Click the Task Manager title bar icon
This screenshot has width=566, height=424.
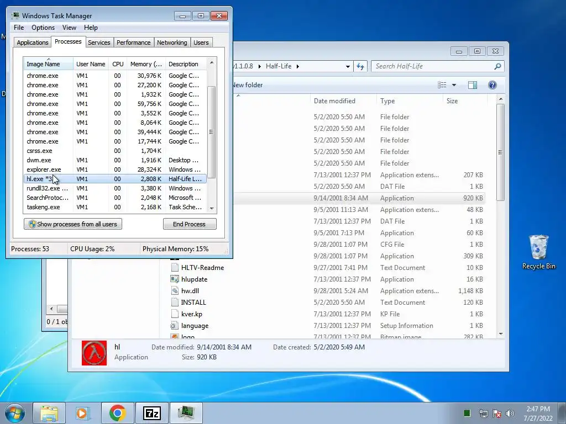coord(15,15)
